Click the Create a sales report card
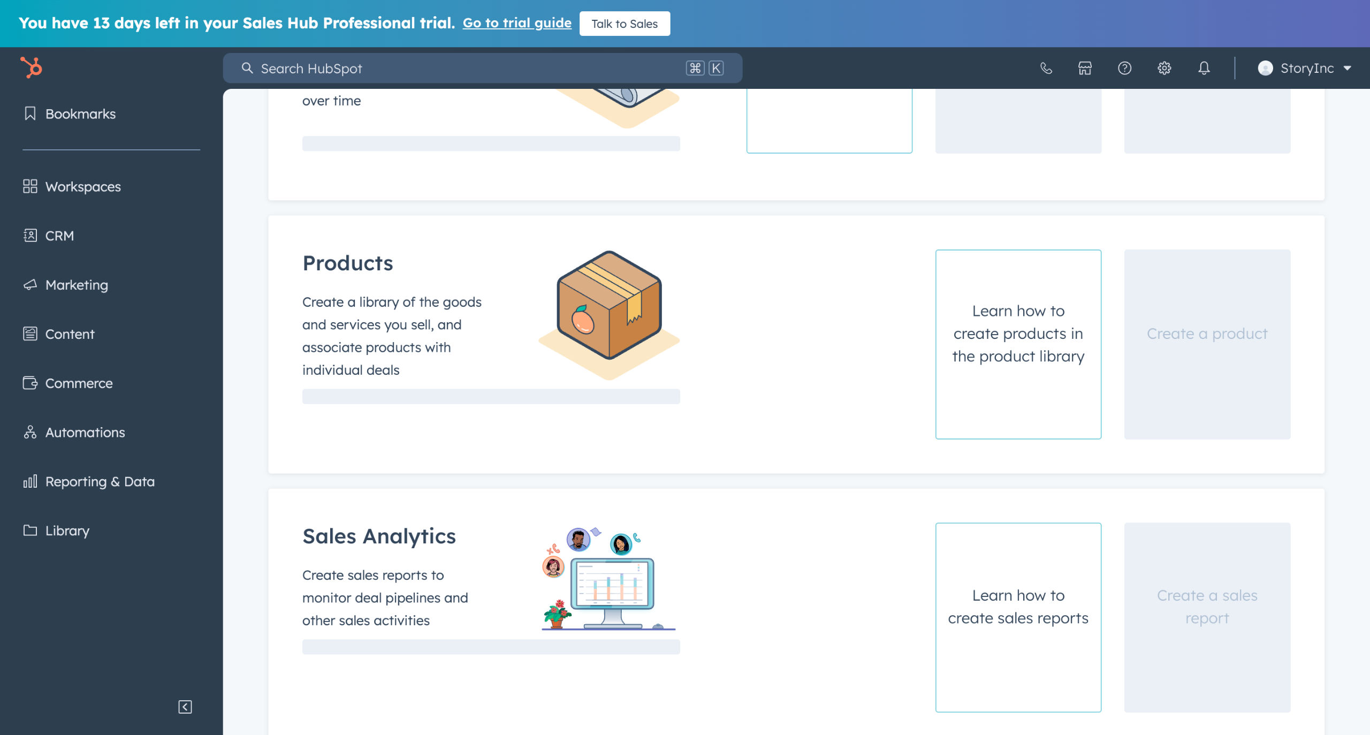Screen dimensions: 1370x735 click(1207, 617)
